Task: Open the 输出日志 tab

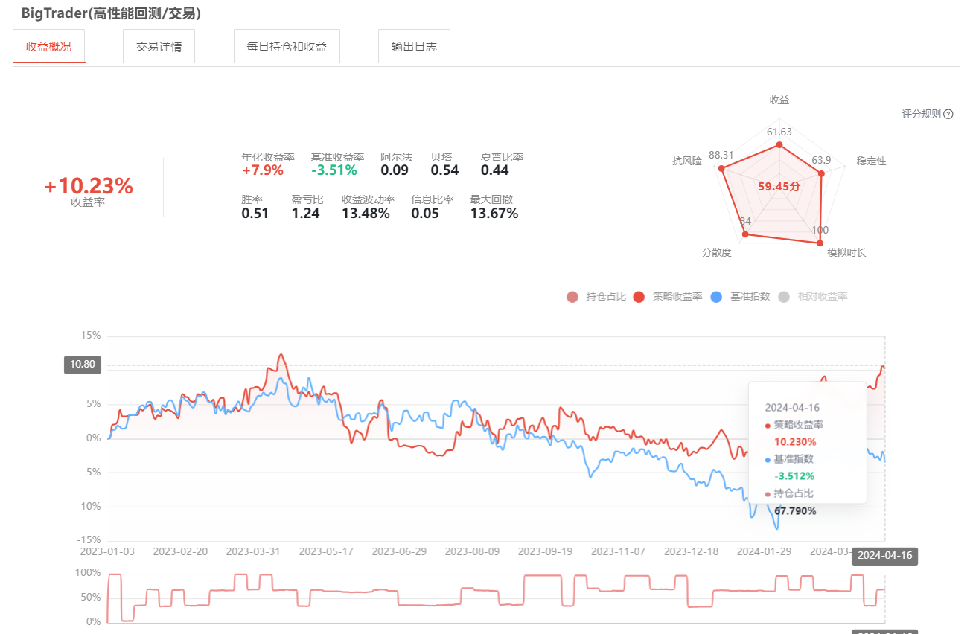Action: (414, 46)
